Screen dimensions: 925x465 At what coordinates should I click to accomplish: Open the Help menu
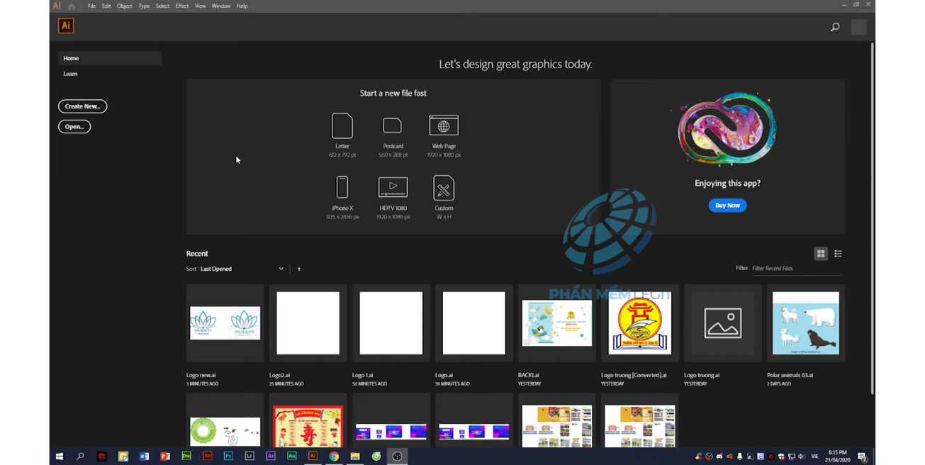coord(242,6)
